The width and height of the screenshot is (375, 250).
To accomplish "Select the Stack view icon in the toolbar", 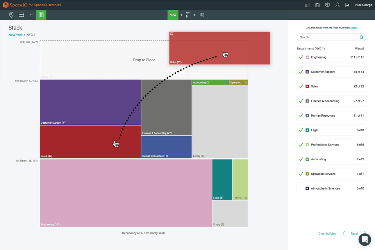I will 41,15.
